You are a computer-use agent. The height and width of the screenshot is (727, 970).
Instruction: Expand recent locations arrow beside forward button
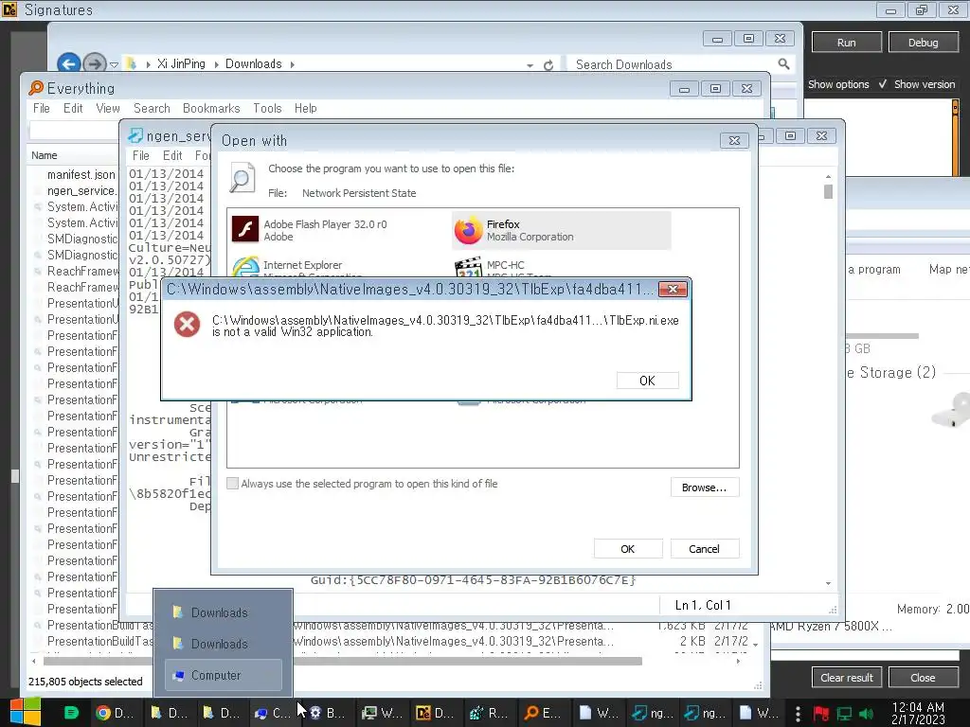point(114,64)
